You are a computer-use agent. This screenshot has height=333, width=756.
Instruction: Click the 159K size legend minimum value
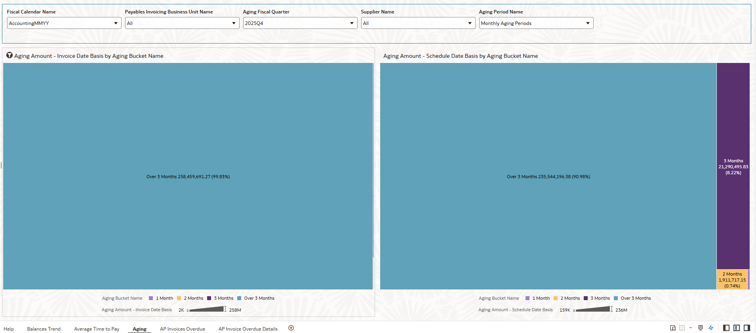(x=565, y=310)
